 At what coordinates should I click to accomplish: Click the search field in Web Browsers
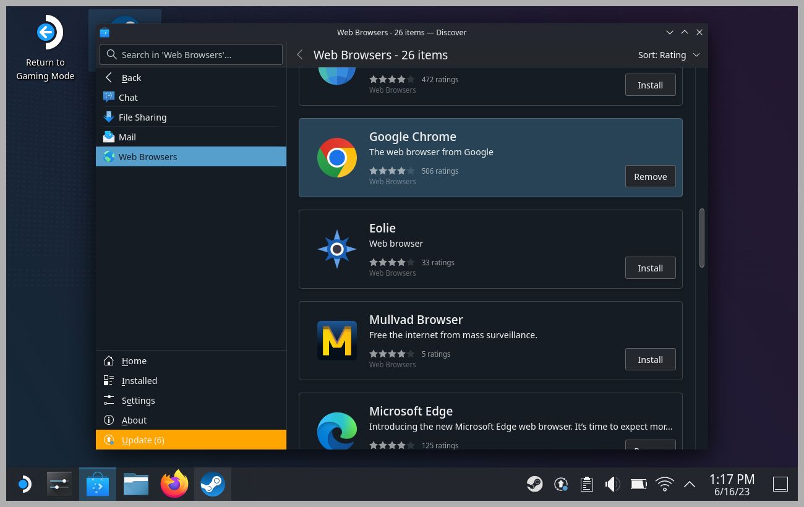point(191,54)
